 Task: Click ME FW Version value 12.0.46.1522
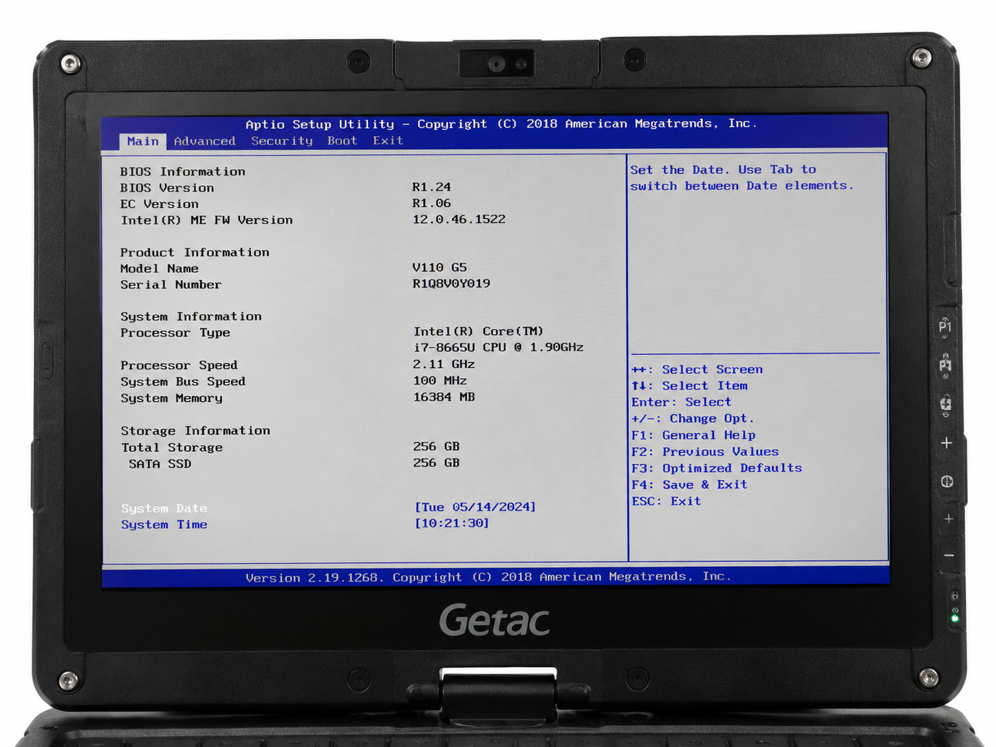(x=459, y=219)
